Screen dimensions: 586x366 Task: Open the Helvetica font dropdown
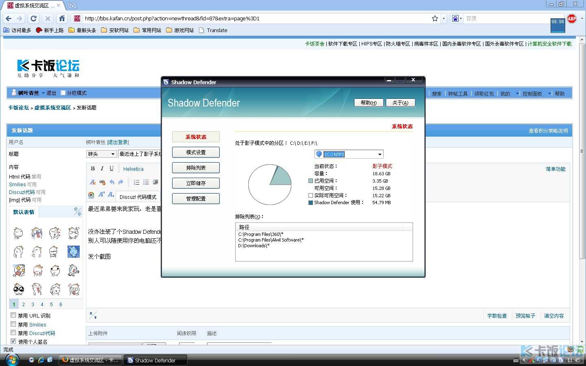133,169
